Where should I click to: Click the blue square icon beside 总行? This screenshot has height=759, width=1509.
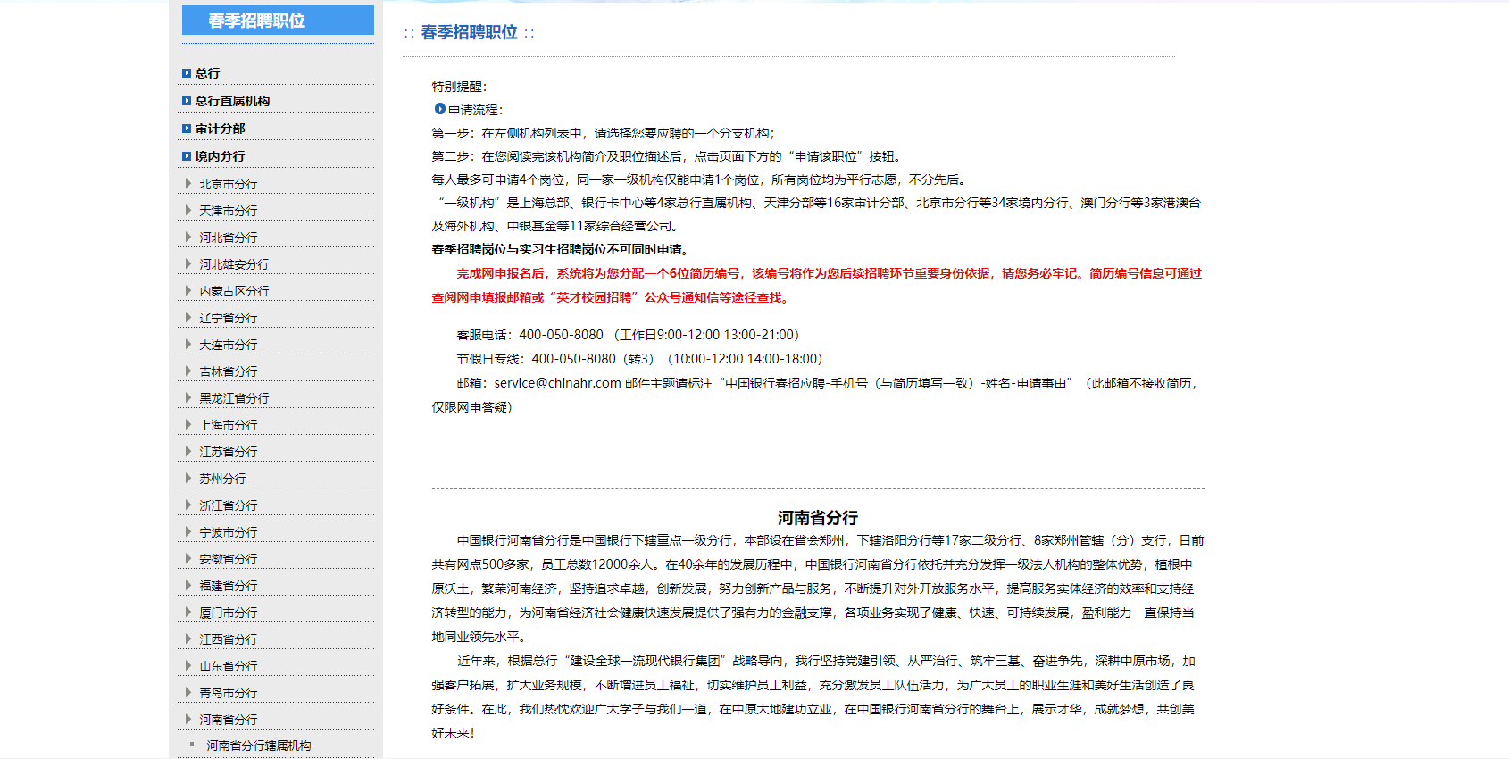pos(187,73)
